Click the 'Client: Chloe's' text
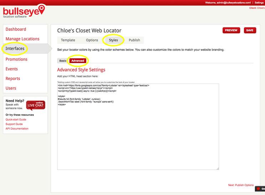This screenshot has height=195, width=265. point(257,8)
